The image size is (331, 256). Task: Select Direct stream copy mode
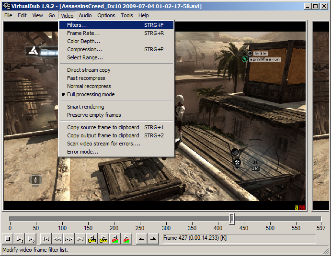[89, 70]
